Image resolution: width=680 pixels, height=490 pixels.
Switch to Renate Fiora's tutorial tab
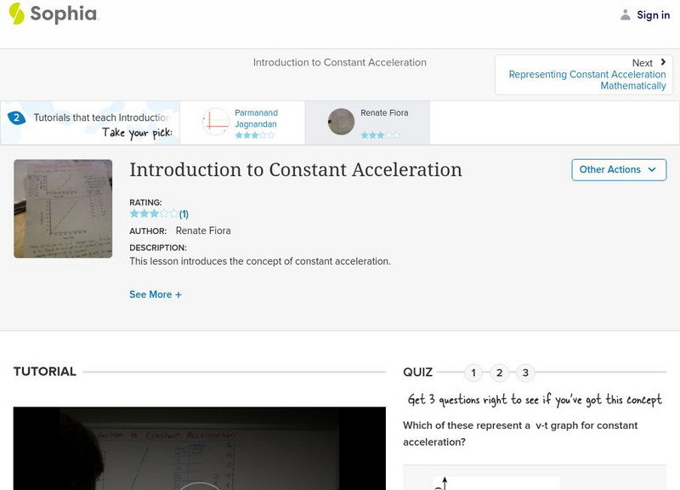pos(369,122)
